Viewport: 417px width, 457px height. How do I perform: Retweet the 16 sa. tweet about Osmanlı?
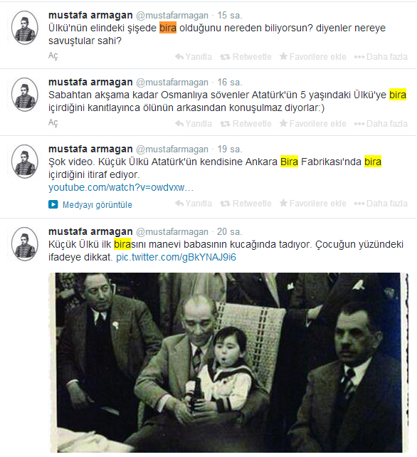coord(246,124)
